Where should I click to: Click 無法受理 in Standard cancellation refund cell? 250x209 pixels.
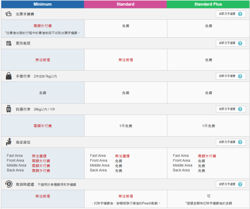126,196
